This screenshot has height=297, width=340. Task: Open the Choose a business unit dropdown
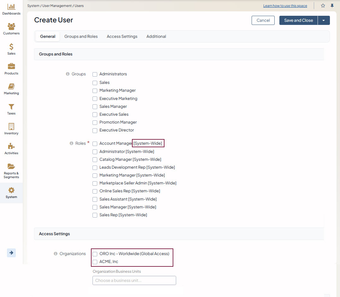click(134, 280)
